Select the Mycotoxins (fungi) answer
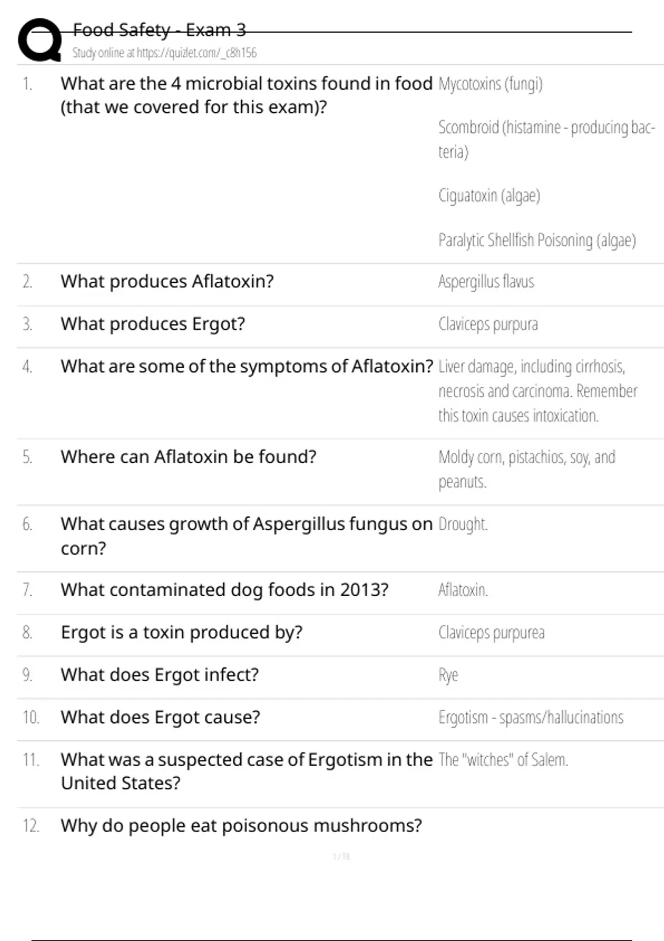Image resolution: width=664 pixels, height=941 pixels. click(490, 84)
